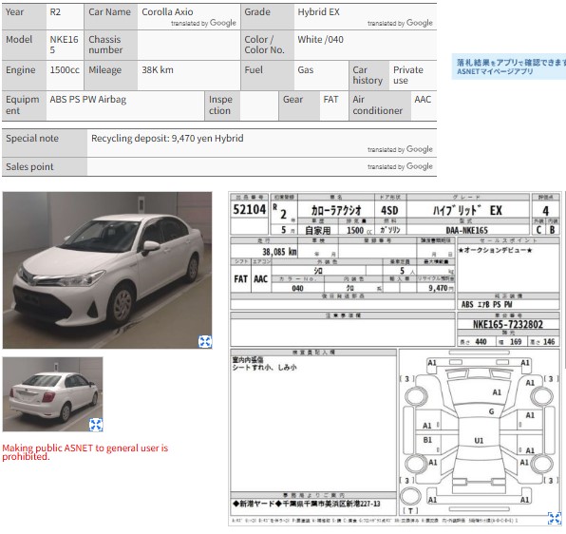Click 'translated by Google' under Grade
The image size is (566, 534).
pyautogui.click(x=400, y=23)
